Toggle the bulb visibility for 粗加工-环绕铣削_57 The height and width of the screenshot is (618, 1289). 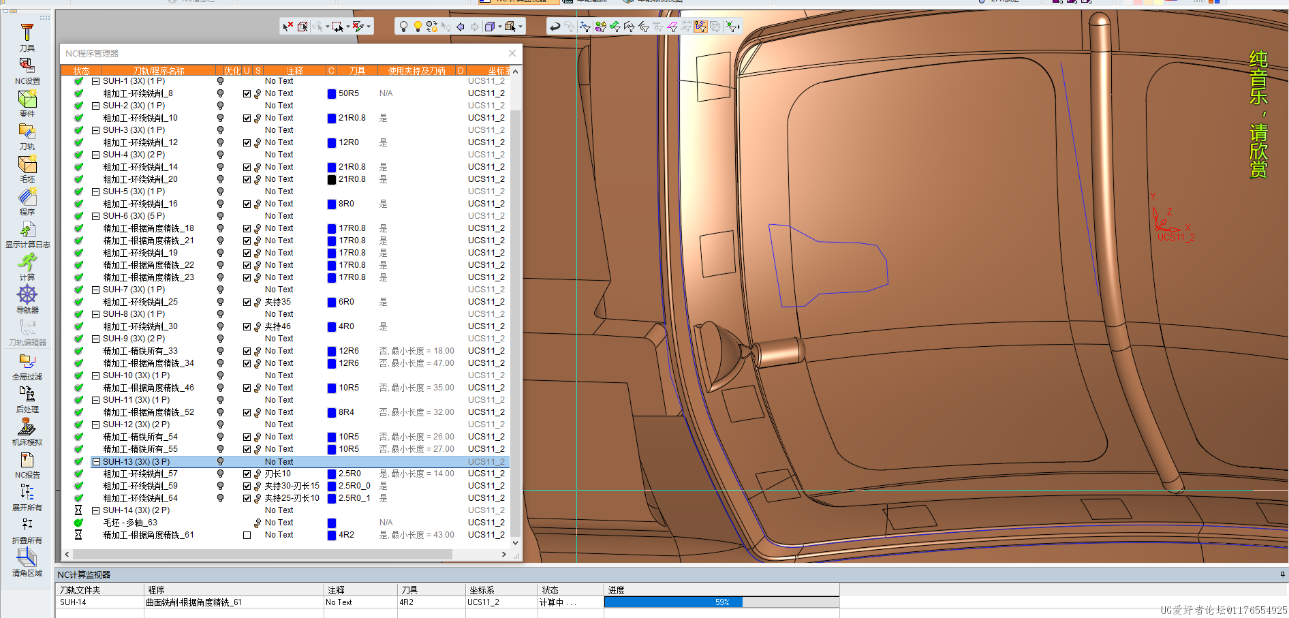click(x=220, y=474)
